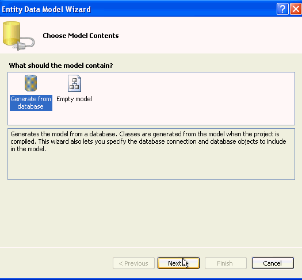The image size is (302, 280).
Task: Click the yellow database plug wizard icon
Action: (18, 36)
